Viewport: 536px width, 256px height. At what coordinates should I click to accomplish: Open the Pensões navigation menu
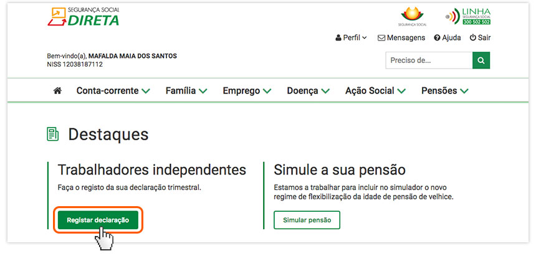[445, 91]
